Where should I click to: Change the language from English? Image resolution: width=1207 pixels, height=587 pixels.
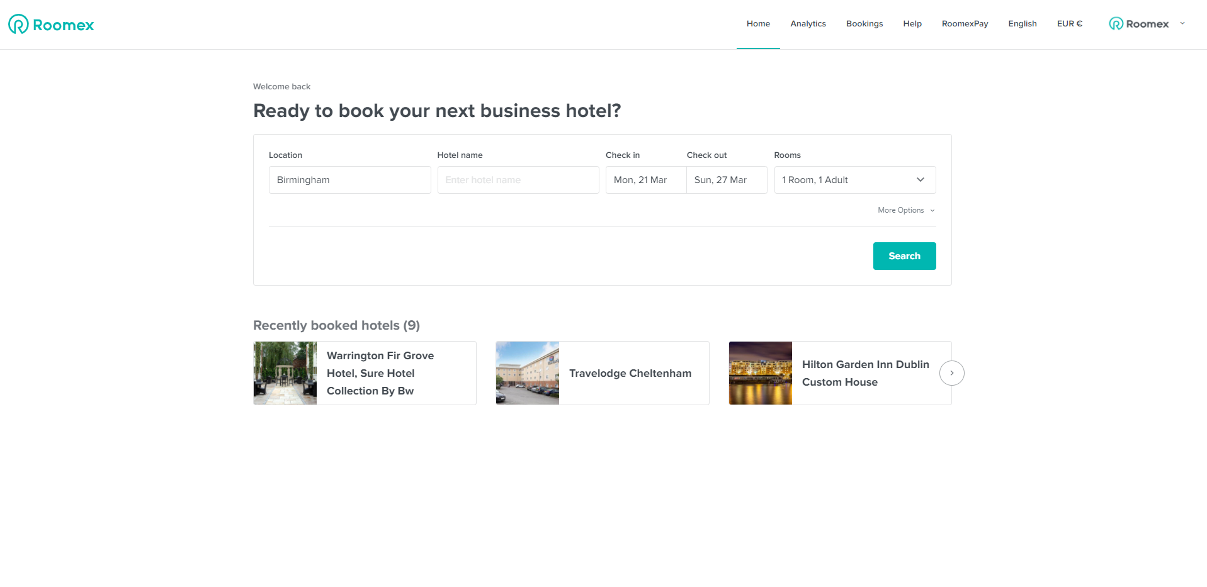[1022, 23]
